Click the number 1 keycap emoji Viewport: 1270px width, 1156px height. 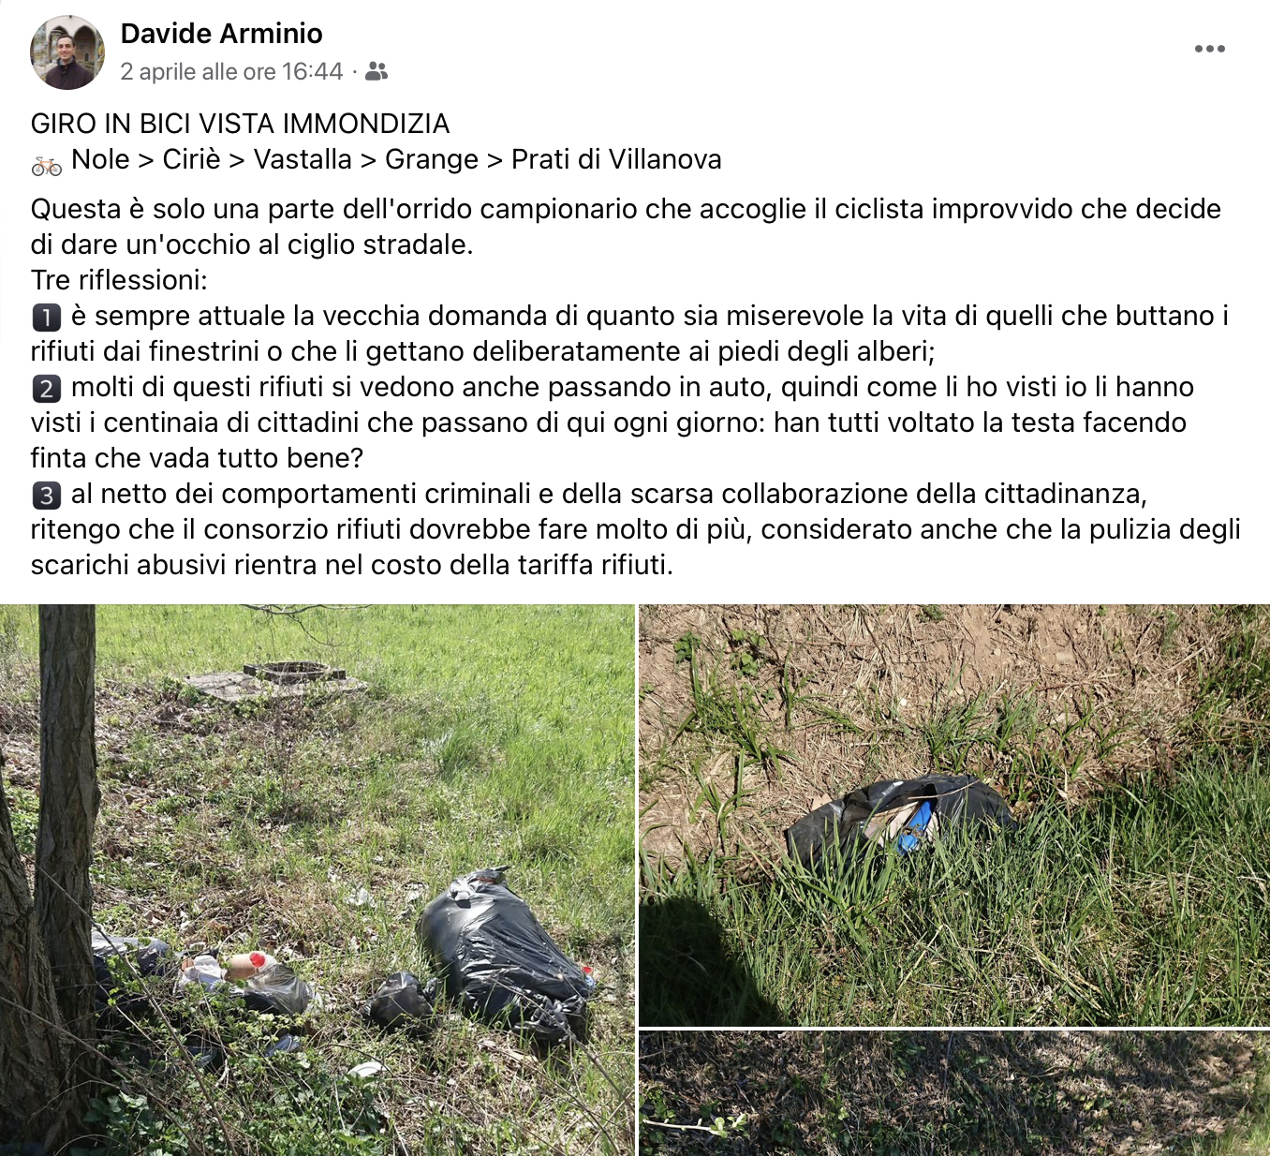pos(47,318)
